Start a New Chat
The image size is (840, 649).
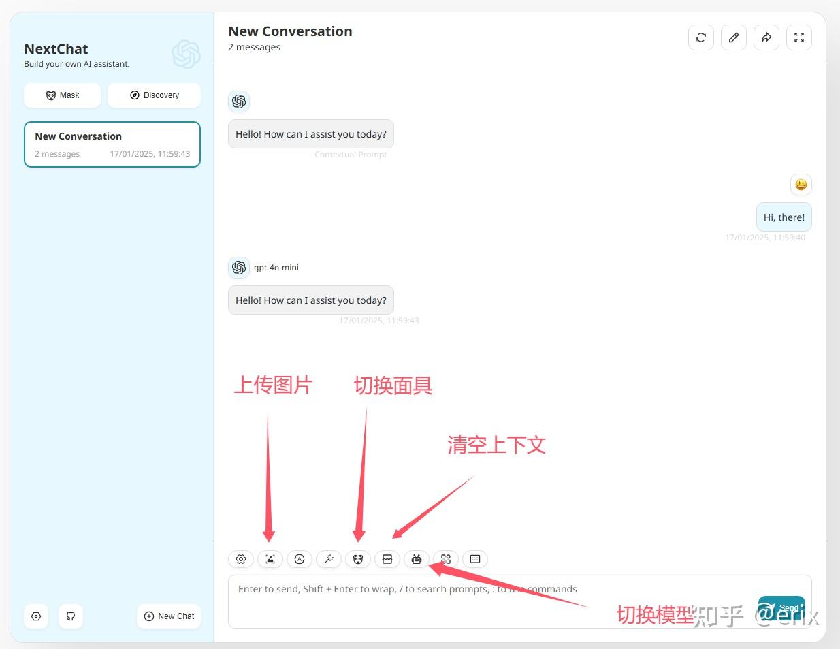(x=168, y=616)
